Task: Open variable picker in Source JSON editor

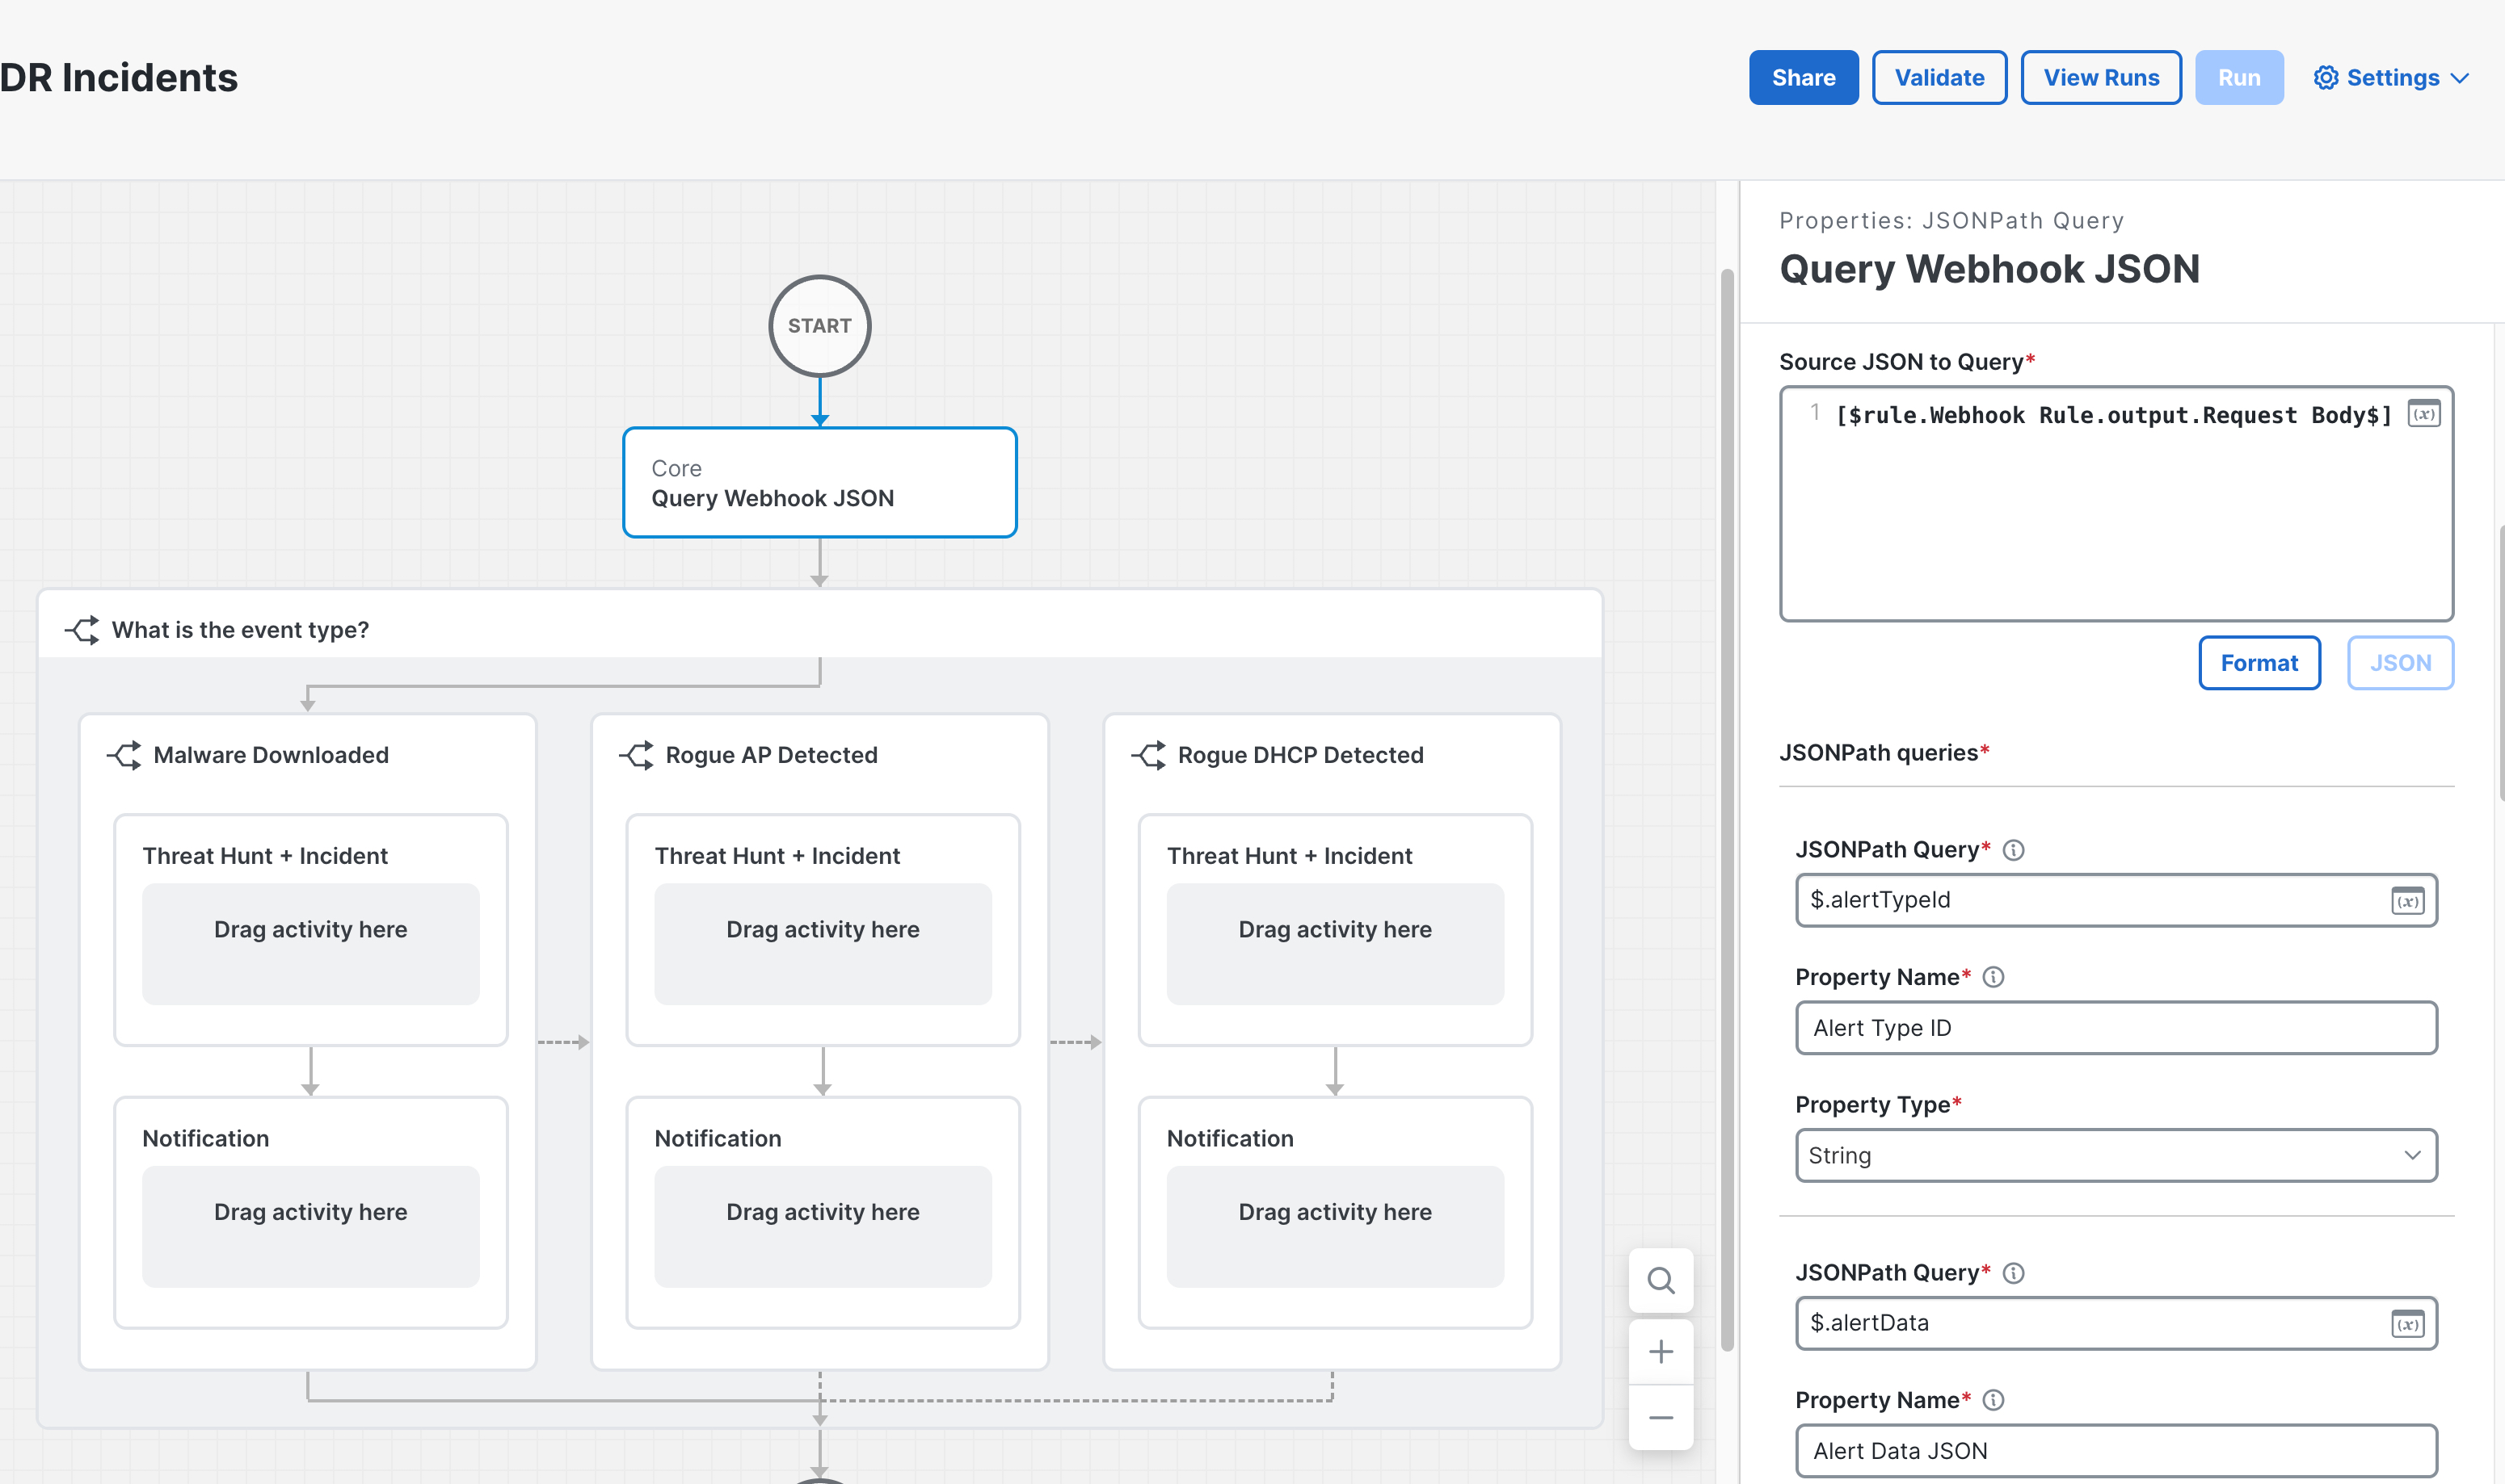Action: [x=2423, y=414]
